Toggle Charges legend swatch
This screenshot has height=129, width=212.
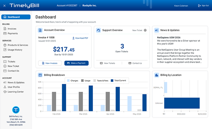[x=68, y=81]
